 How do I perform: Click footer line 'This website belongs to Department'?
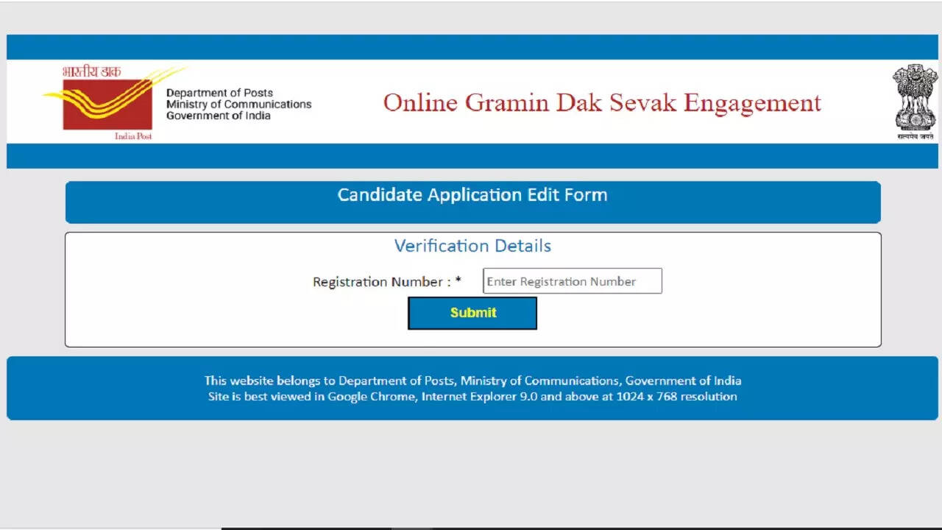(472, 381)
